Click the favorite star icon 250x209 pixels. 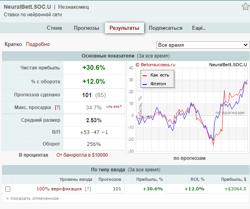click(245, 7)
